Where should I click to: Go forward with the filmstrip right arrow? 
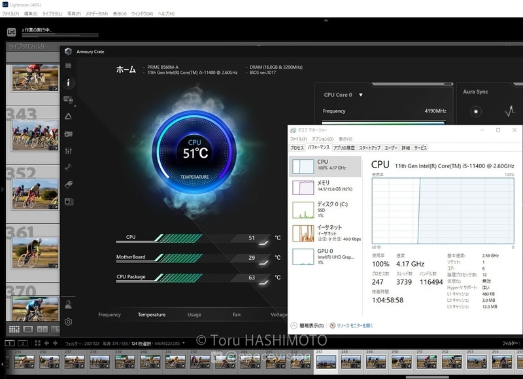(x=55, y=343)
